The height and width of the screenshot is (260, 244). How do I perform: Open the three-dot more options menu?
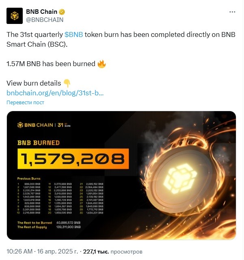coord(232,12)
